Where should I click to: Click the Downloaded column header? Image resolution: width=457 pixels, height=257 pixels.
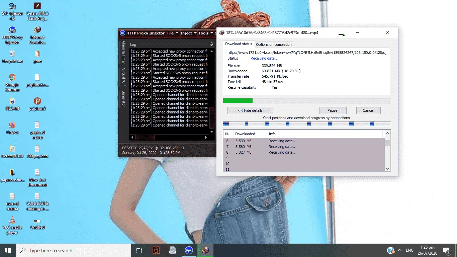click(250, 134)
